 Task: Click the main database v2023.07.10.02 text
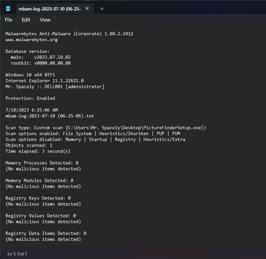[x=40, y=57]
